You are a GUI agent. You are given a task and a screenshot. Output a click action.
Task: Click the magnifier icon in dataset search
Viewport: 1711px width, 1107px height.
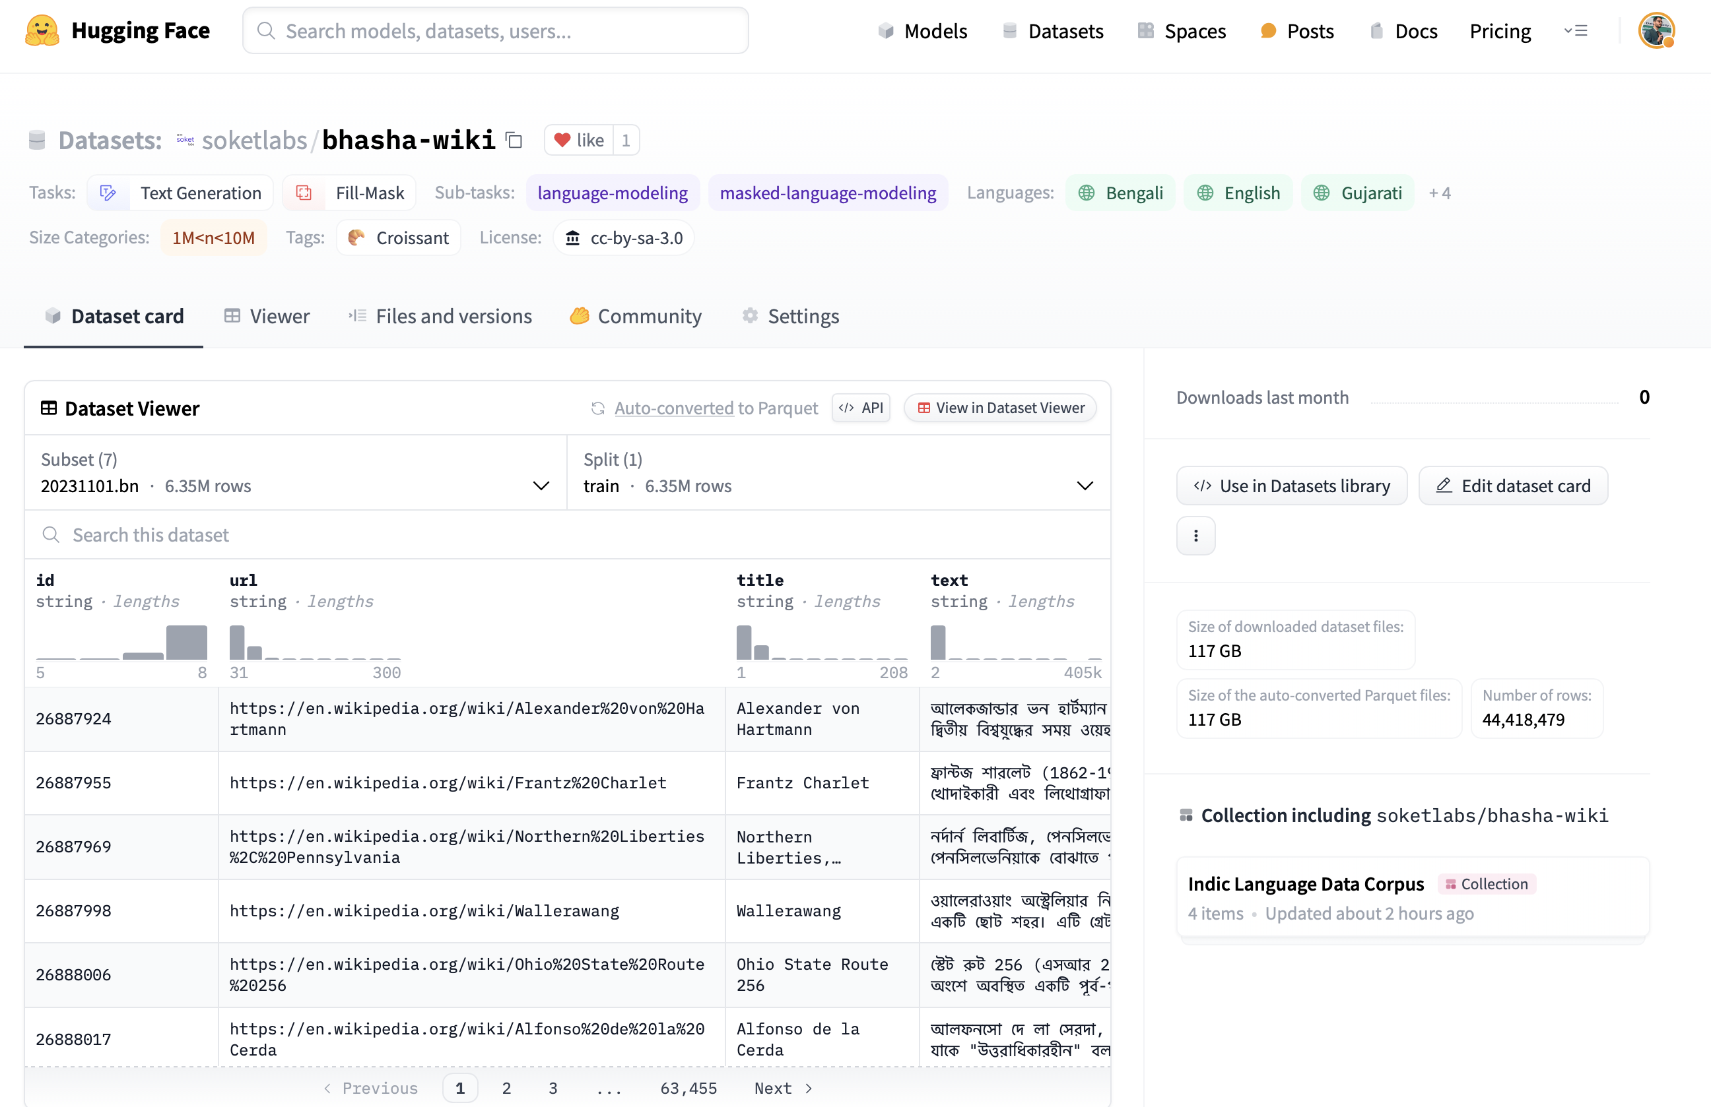click(50, 535)
